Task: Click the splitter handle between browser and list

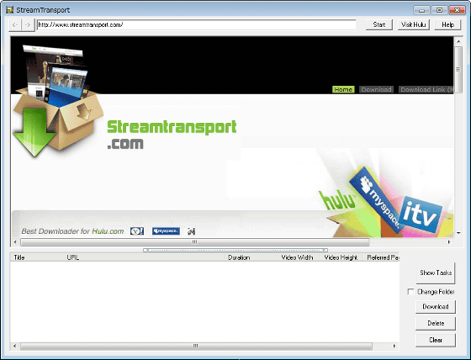Action: point(235,250)
